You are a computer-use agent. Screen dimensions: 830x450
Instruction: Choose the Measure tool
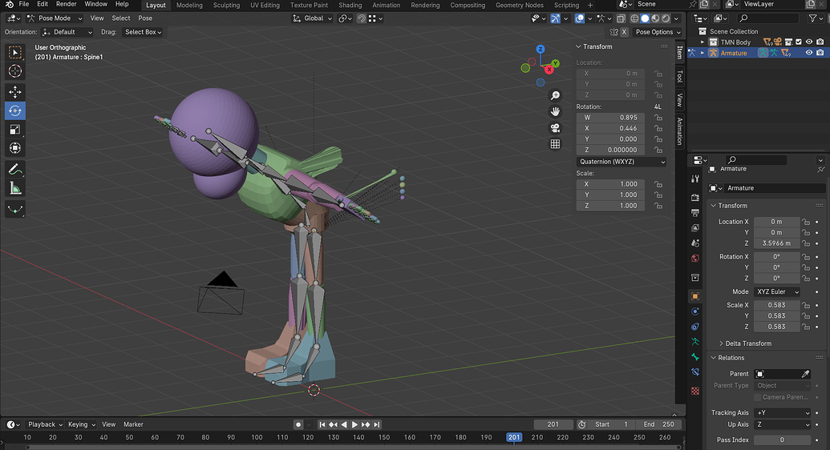14,187
